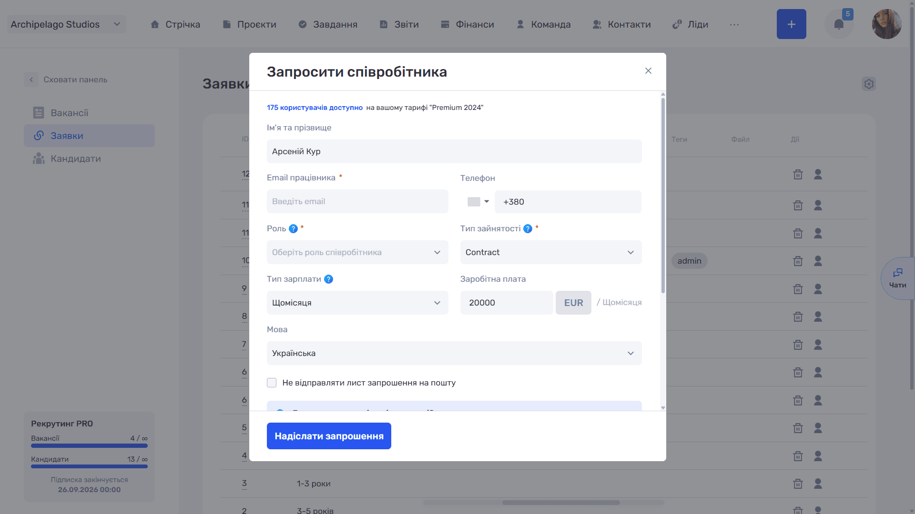Viewport: 915px width, 514px height.
Task: Click the Стрічка home icon
Action: [155, 24]
